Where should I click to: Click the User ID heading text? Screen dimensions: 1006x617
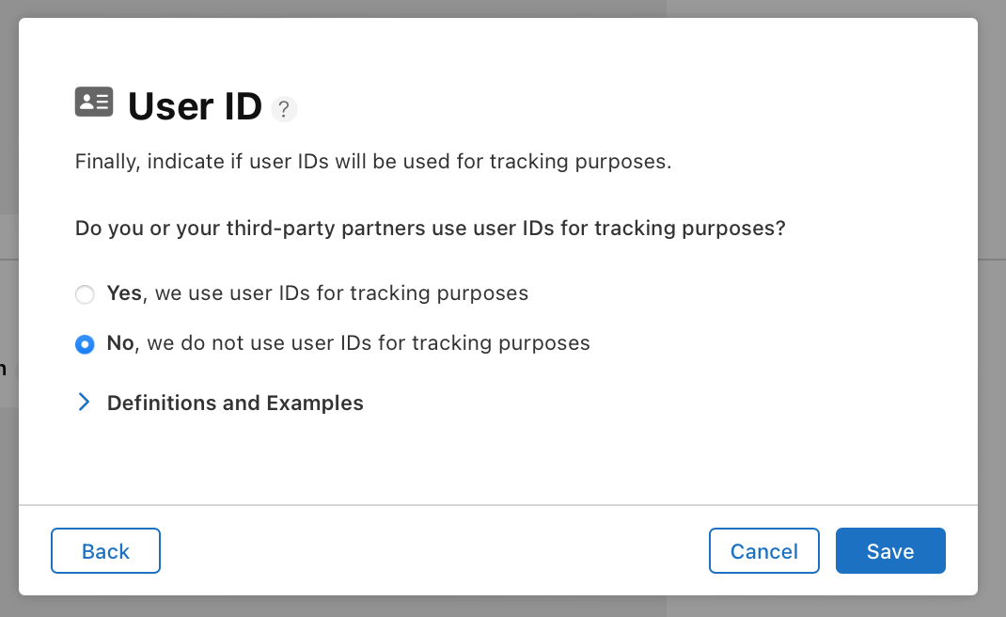click(x=195, y=106)
